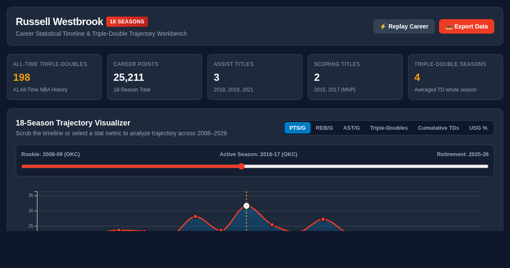Open the Triple-Double Seasons card
The height and width of the screenshot is (268, 510).
tap(456, 77)
